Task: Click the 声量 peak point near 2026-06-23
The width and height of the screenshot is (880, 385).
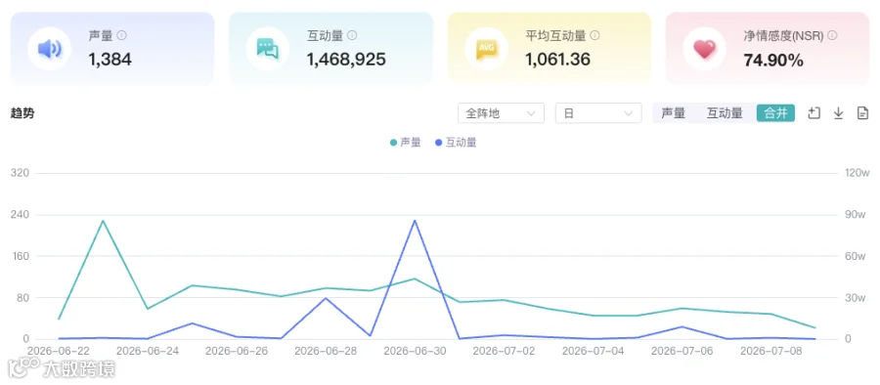Action: 103,221
